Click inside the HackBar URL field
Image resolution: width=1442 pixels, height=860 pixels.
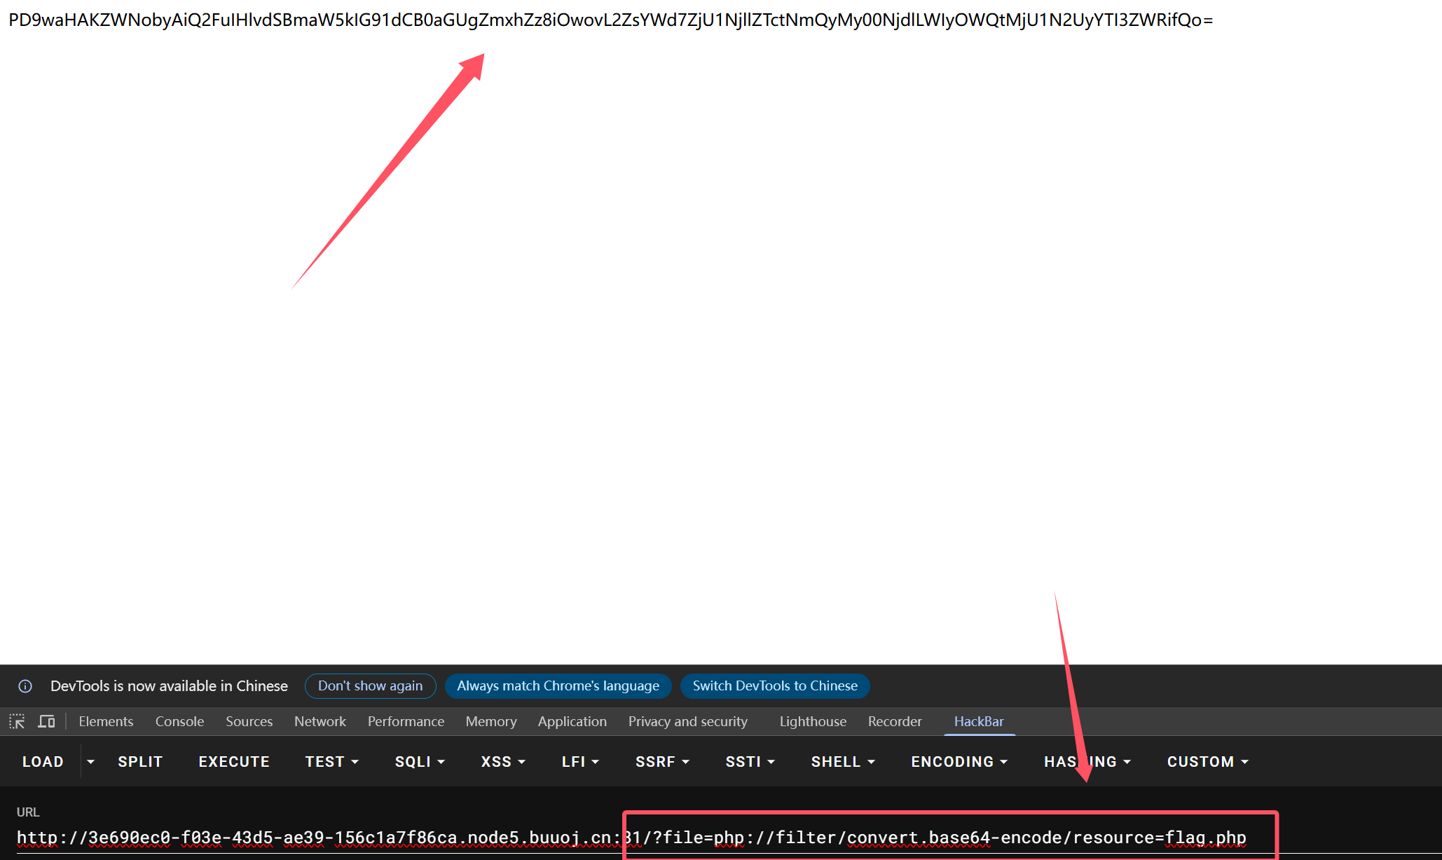(315, 838)
